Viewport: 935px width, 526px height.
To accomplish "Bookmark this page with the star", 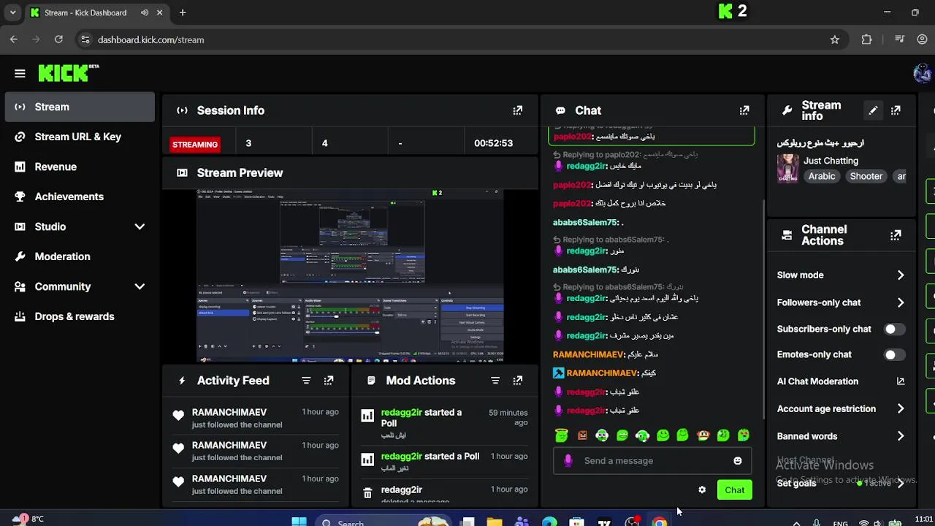I will [835, 39].
